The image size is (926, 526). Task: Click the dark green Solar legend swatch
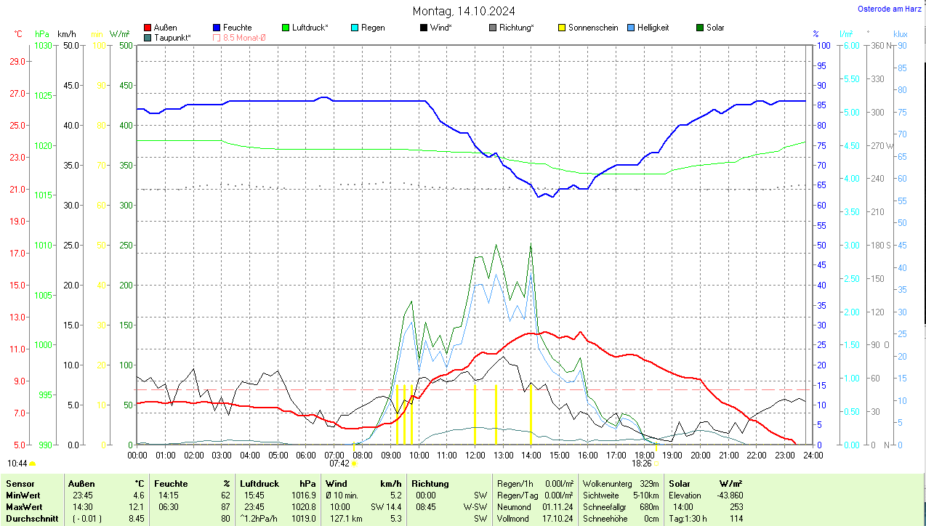(700, 28)
